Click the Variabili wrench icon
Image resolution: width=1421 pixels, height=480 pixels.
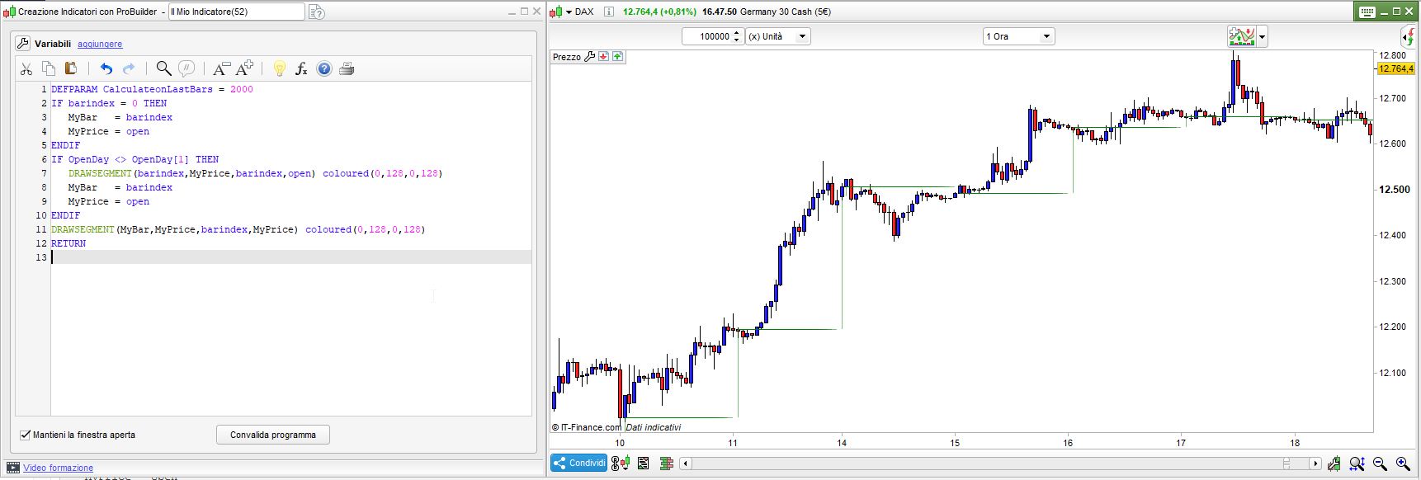click(x=22, y=44)
